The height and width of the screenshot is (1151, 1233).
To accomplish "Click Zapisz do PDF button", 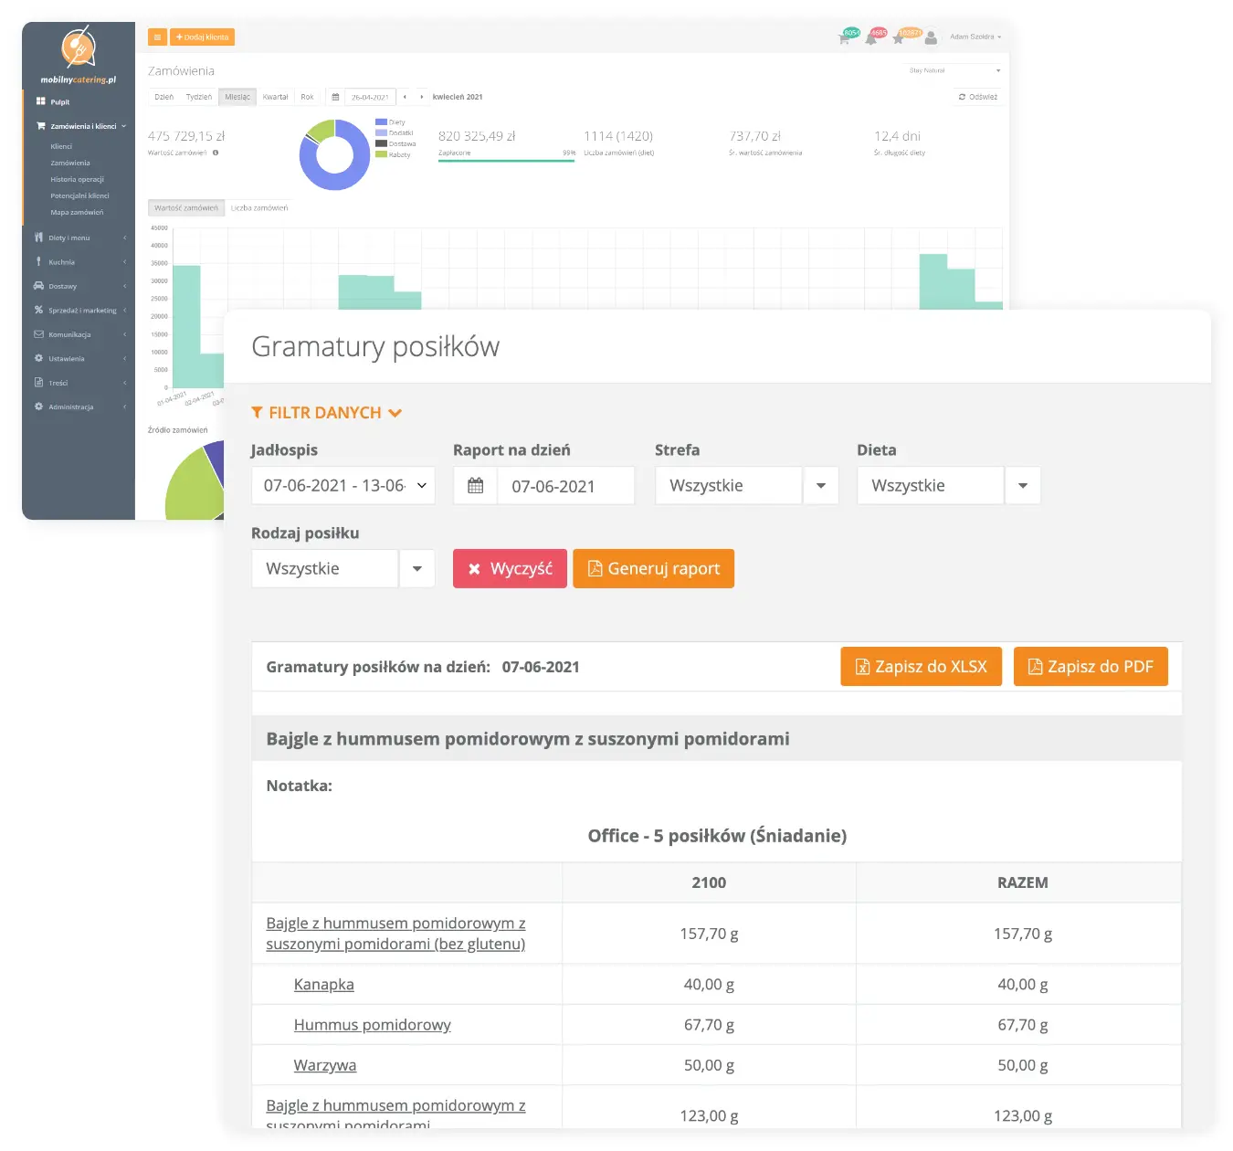I will click(x=1091, y=667).
